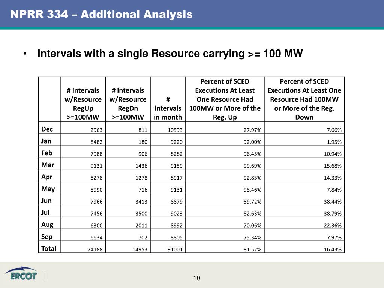Click the Percent of SCED Reg. Down header
The width and height of the screenshot is (384, 288).
304,99
